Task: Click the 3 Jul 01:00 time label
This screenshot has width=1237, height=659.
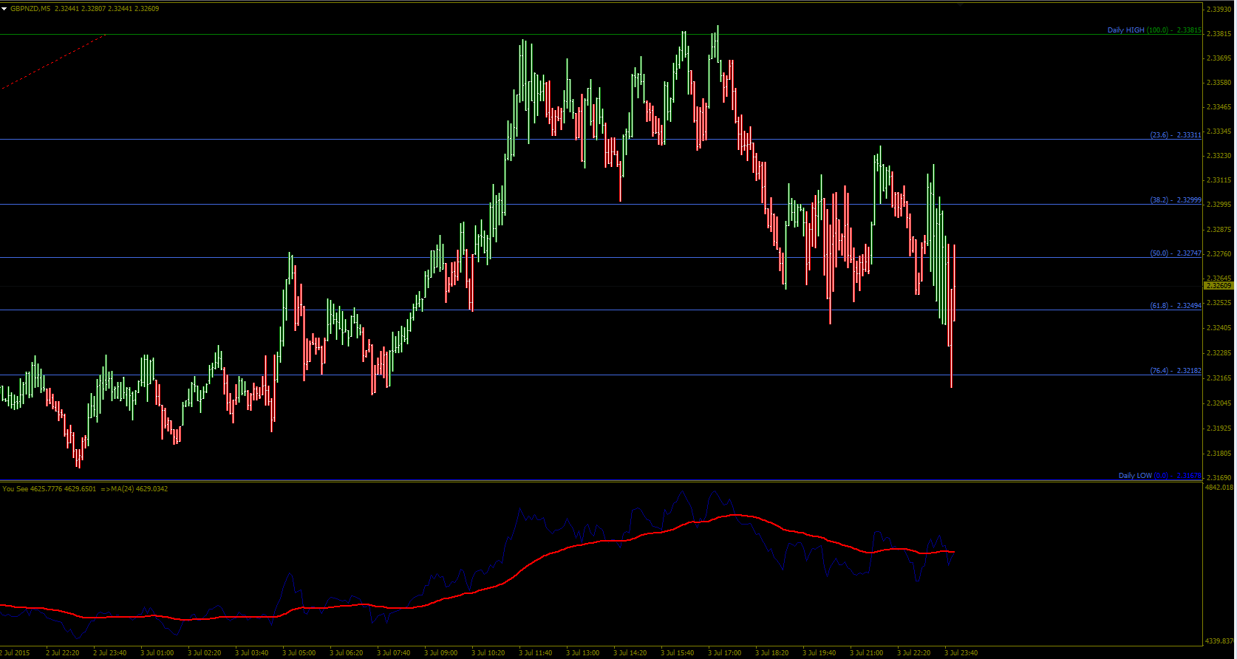Action: [157, 653]
